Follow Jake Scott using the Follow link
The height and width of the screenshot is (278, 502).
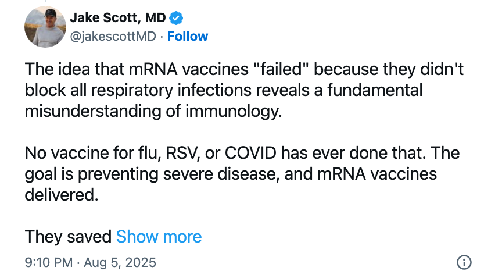pyautogui.click(x=188, y=37)
